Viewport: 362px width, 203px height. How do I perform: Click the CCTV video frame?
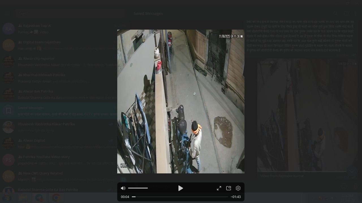click(x=181, y=101)
